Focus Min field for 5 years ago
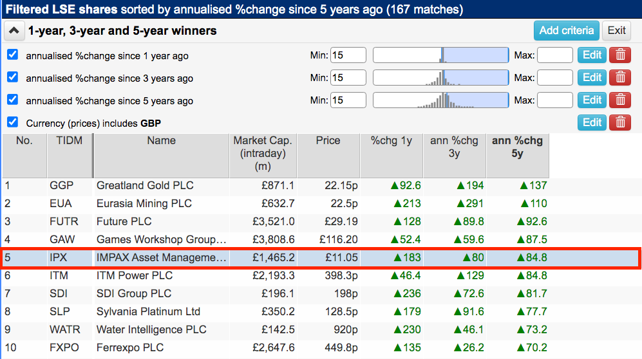Viewport: 642px width, 359px height. (348, 100)
